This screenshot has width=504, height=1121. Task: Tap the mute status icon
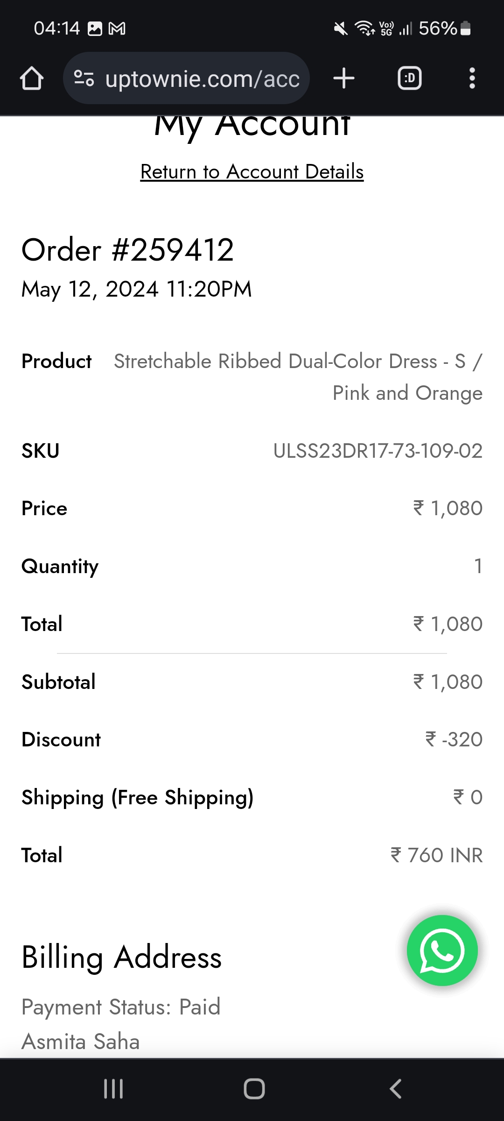[341, 29]
